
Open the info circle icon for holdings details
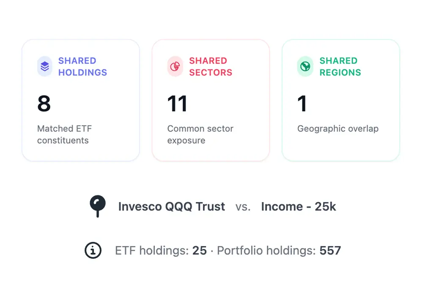tap(93, 250)
